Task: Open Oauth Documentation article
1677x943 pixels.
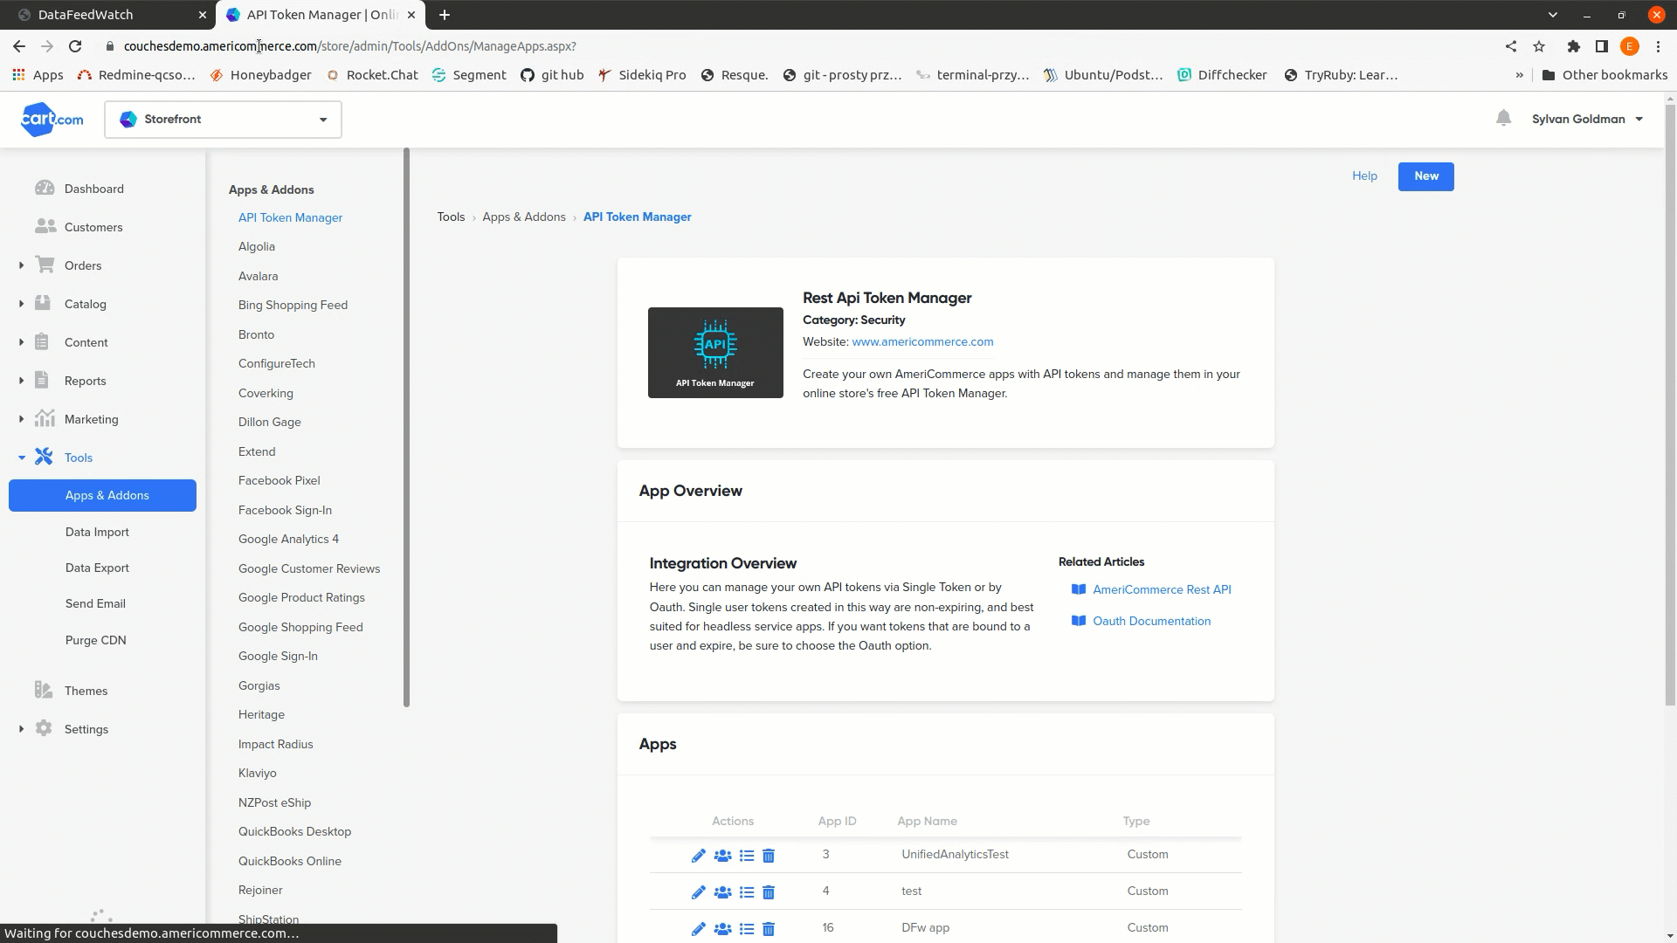Action: [1151, 621]
